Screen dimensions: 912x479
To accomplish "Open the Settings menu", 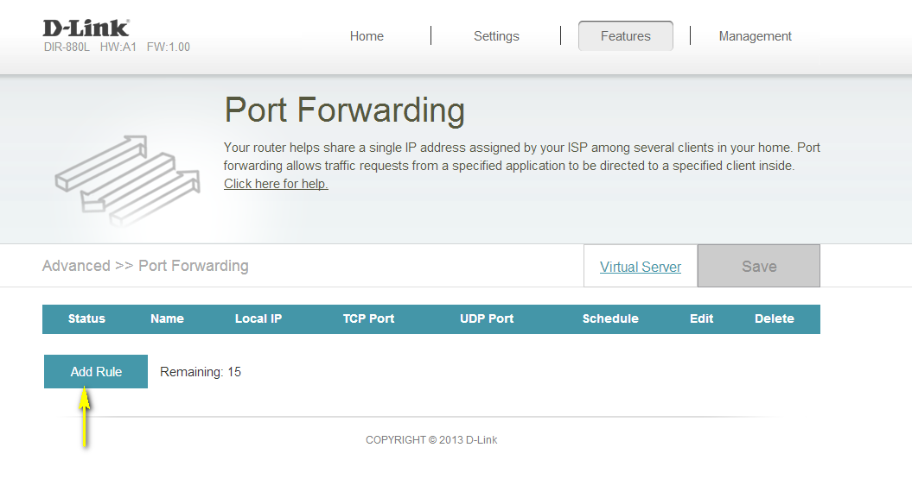I will coord(496,36).
